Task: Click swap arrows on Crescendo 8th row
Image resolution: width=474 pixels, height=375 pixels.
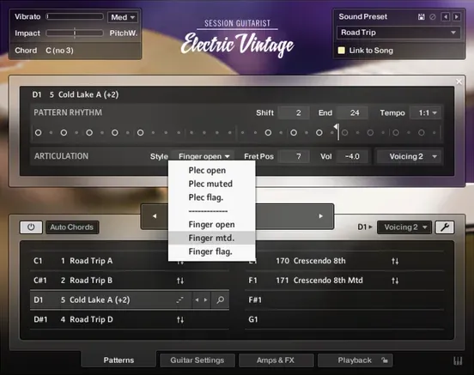Action: 395,261
